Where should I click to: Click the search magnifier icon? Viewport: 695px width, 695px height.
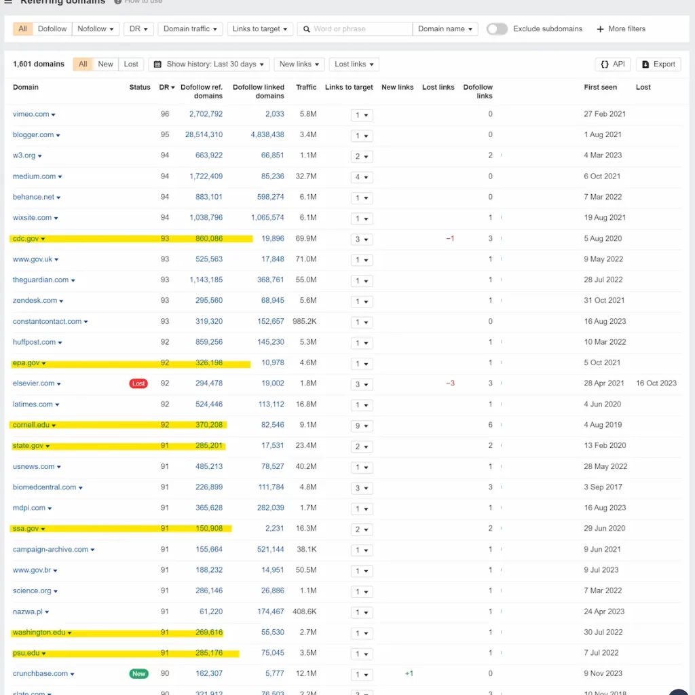click(x=306, y=29)
